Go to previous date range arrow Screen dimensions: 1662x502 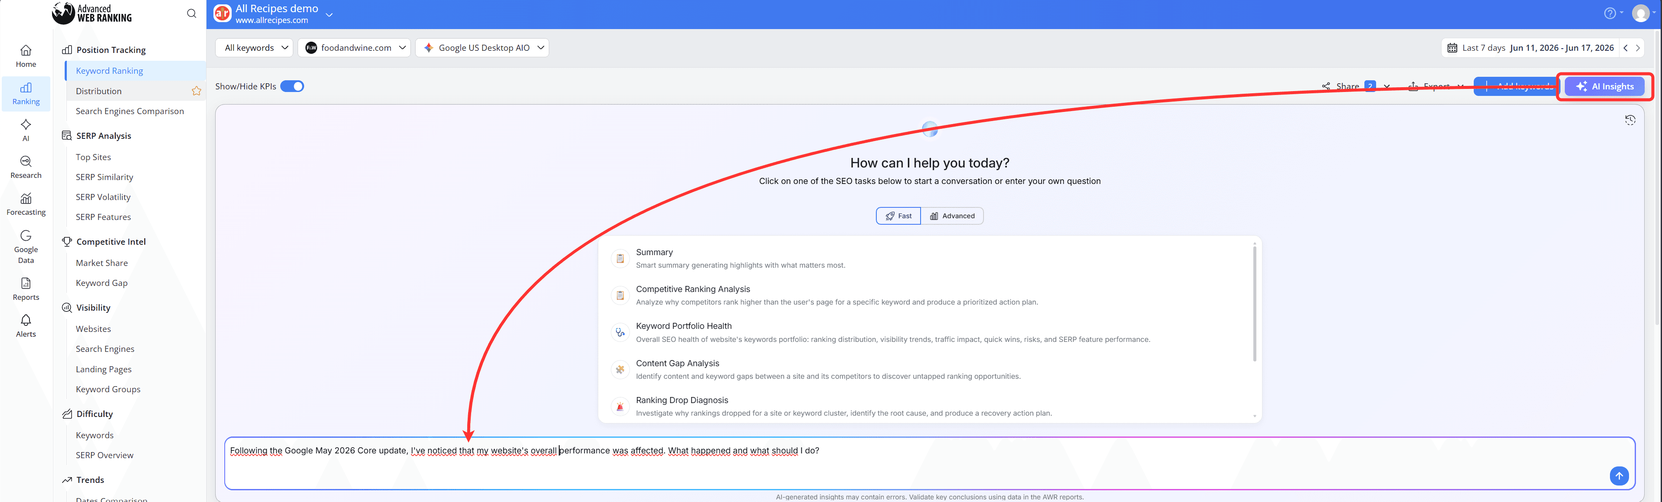point(1625,48)
